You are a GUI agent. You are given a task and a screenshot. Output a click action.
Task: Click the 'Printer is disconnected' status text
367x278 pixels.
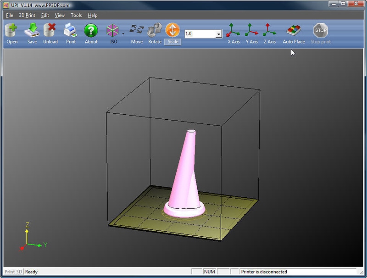coord(264,272)
